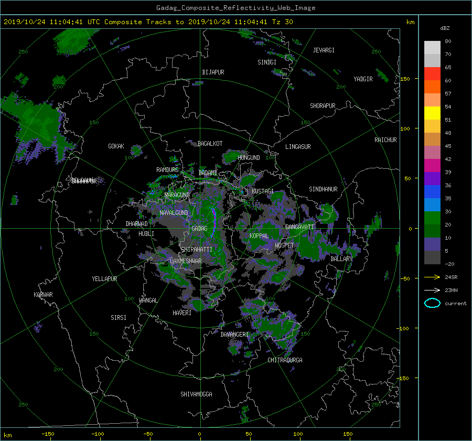Click the UTC Composite Tracks timestamp header
The height and width of the screenshot is (441, 472).
click(x=148, y=22)
